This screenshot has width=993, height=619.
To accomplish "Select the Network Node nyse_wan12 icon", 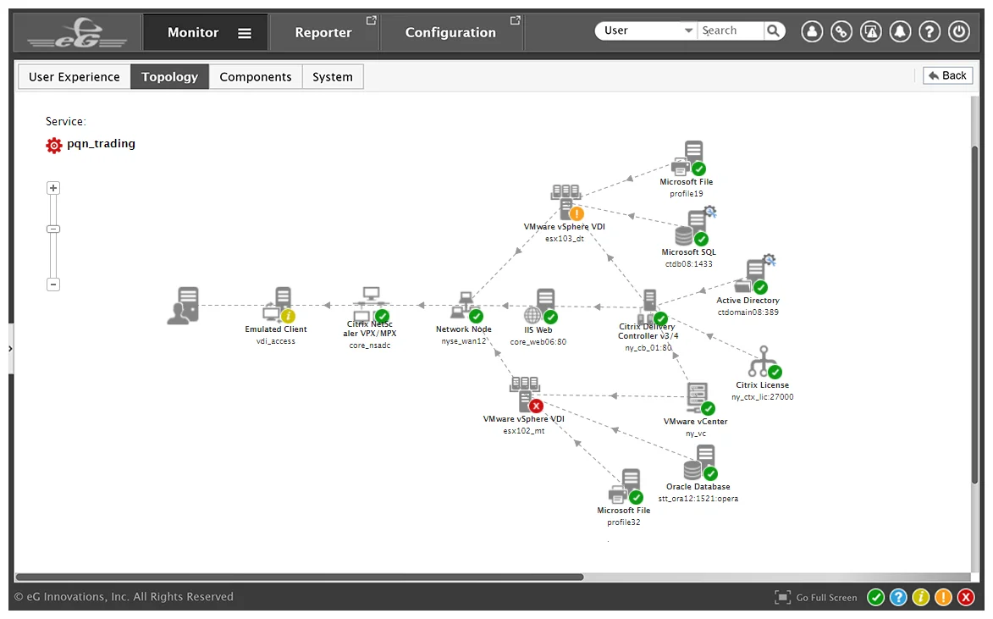I will click(x=466, y=306).
